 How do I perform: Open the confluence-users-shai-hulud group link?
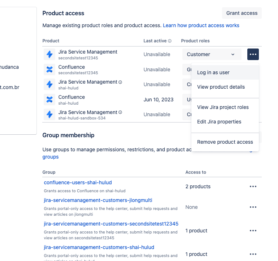point(78,182)
